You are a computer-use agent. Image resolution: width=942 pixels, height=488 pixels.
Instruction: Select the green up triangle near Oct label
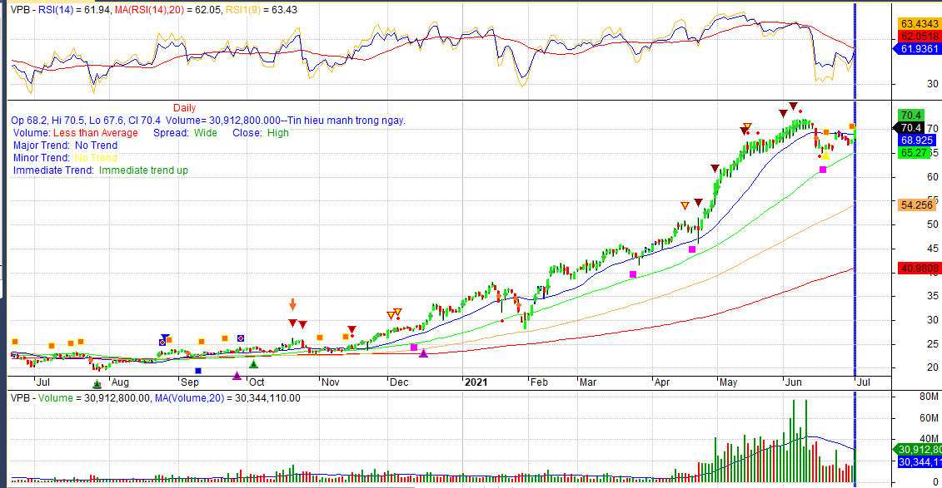click(x=254, y=363)
